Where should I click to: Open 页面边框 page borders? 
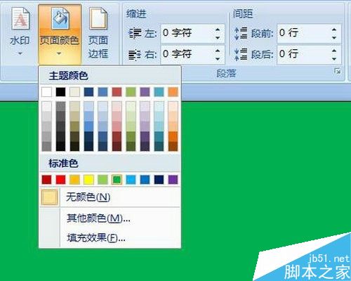98,33
